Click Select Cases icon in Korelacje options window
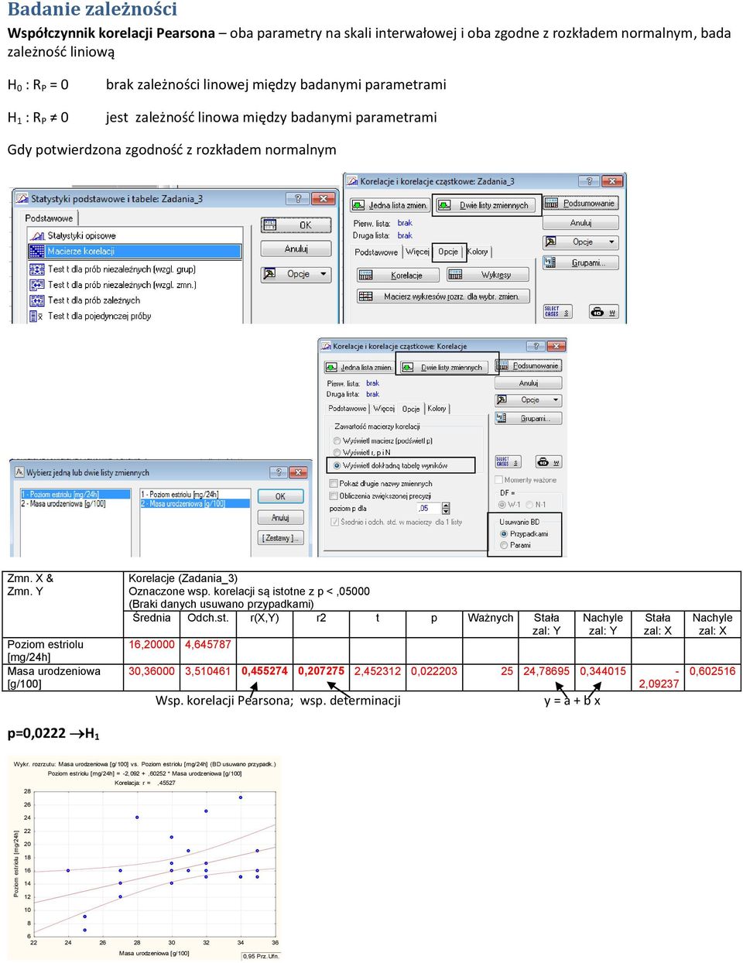 508,461
